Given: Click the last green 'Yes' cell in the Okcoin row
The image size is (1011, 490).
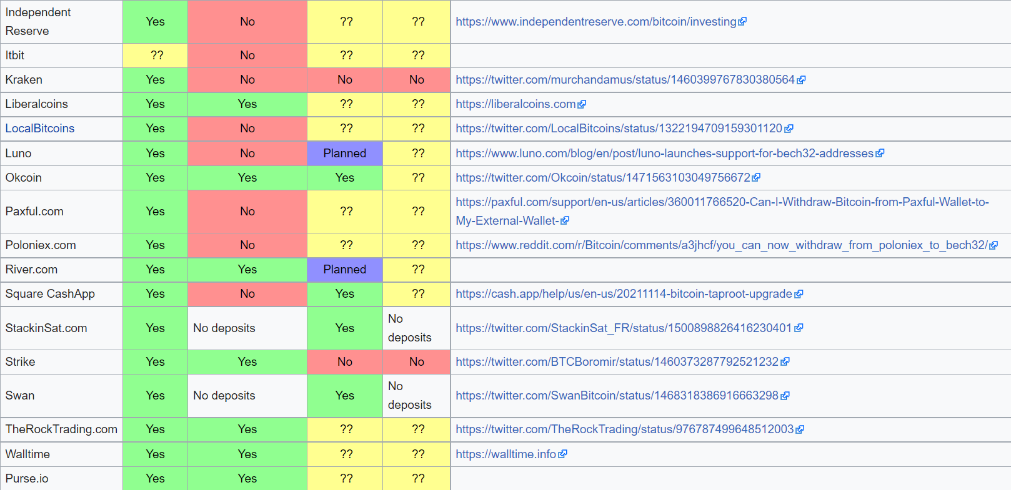Looking at the screenshot, I should [x=345, y=178].
